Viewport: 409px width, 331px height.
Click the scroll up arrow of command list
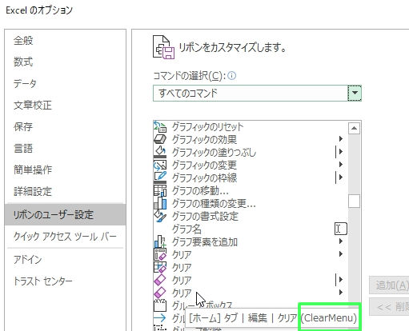[x=354, y=128]
